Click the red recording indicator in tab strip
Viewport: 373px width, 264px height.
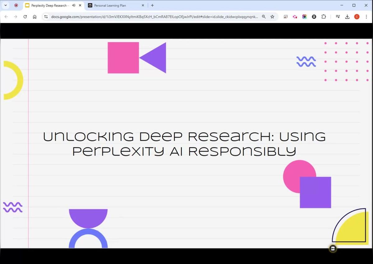click(x=16, y=5)
